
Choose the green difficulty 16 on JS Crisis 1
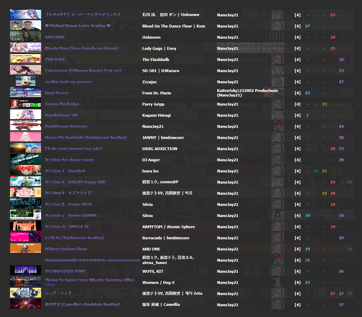point(316,171)
